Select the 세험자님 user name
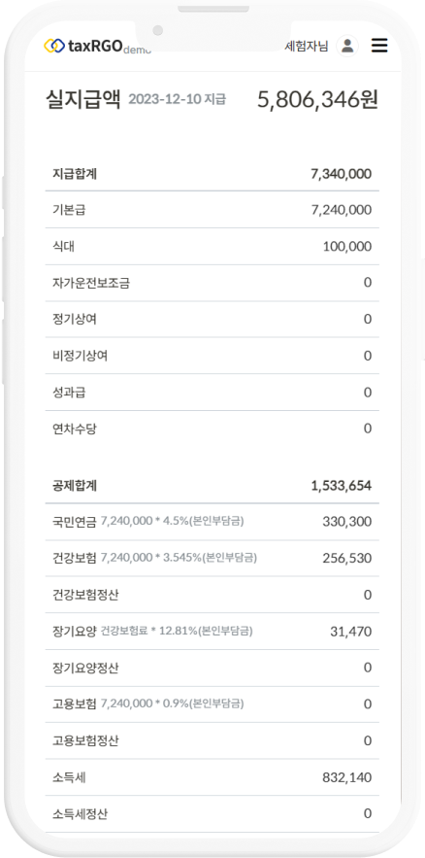The width and height of the screenshot is (425, 858). click(307, 47)
